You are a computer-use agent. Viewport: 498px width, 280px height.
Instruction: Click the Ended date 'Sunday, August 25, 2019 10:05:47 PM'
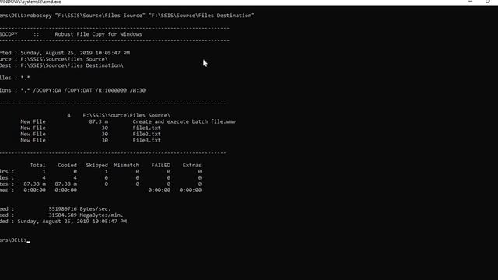point(72,221)
